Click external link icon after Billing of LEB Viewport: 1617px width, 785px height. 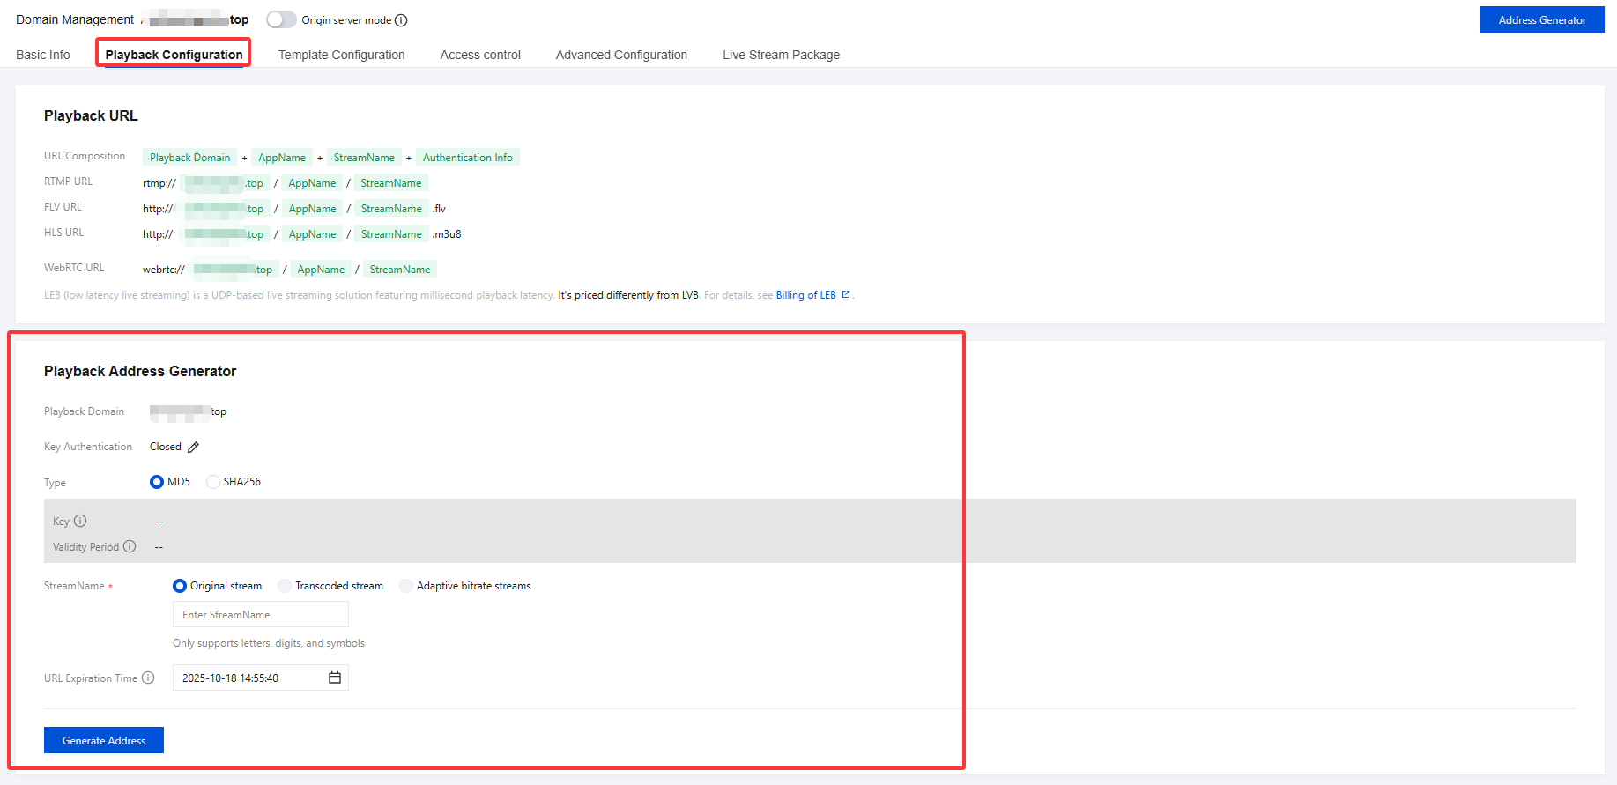pyautogui.click(x=846, y=295)
